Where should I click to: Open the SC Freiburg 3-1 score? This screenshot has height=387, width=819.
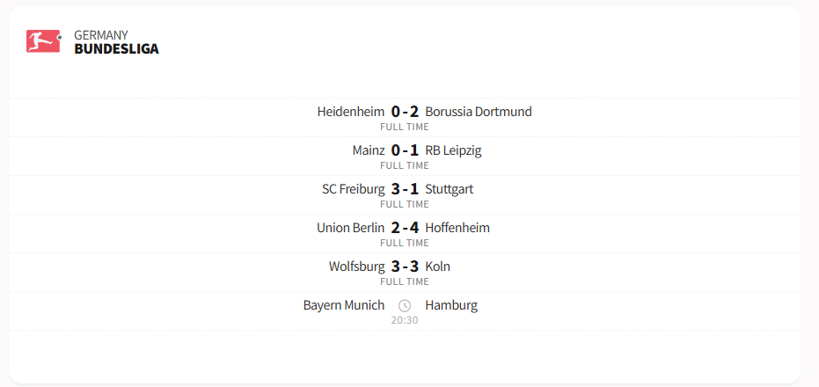(405, 189)
